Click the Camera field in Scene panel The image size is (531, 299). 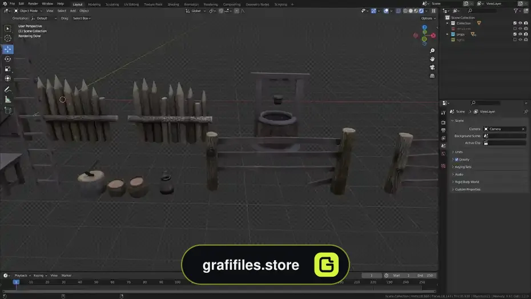pyautogui.click(x=504, y=129)
